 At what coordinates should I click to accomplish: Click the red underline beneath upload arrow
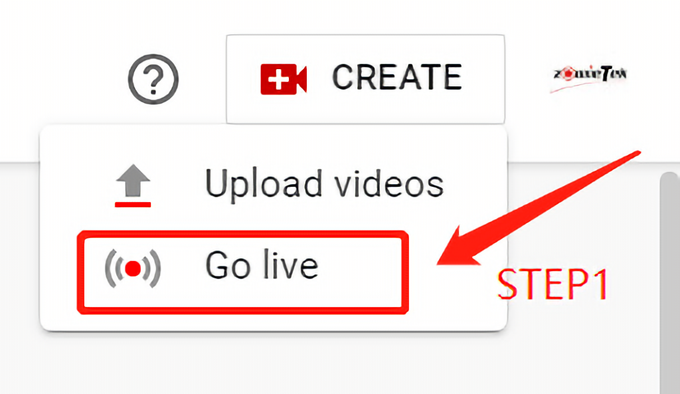pyautogui.click(x=133, y=205)
